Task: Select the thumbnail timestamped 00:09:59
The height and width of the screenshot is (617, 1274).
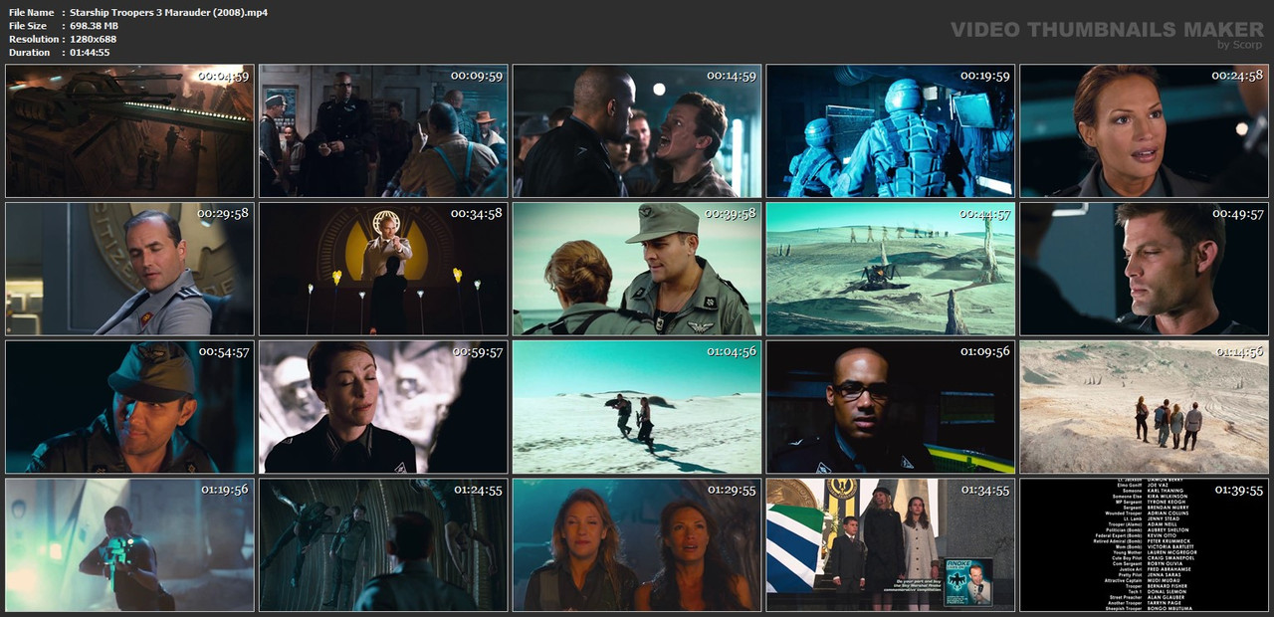Action: point(383,131)
